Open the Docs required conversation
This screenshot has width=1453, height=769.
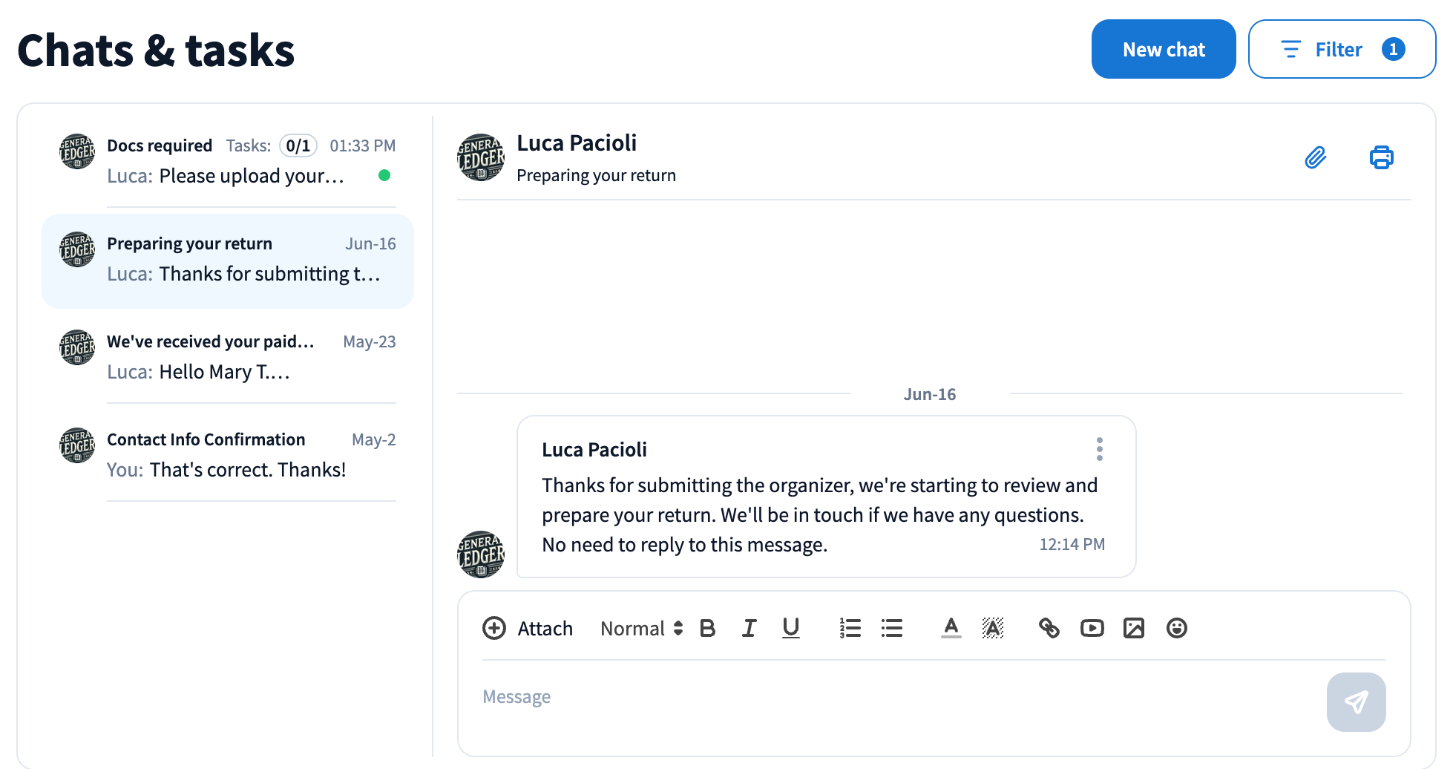[x=227, y=160]
